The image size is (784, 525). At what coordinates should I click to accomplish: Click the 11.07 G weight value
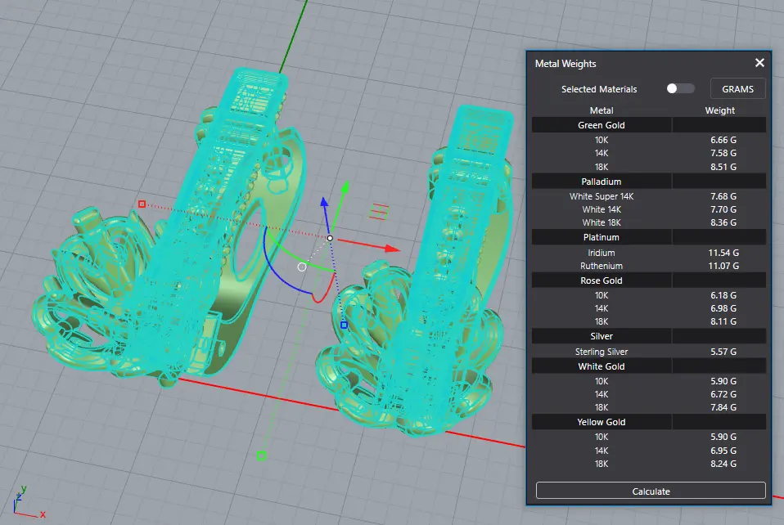tap(723, 266)
